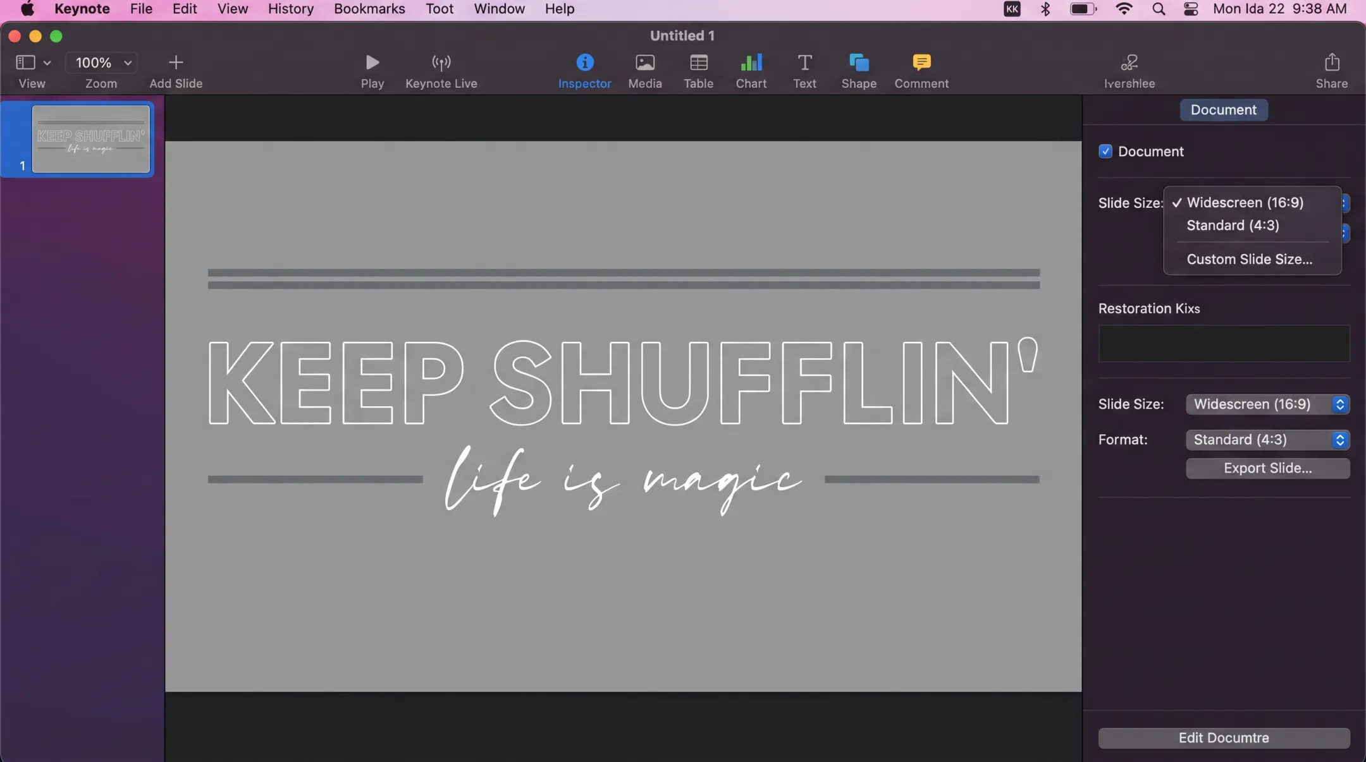1366x762 pixels.
Task: Insert a Shape from toolbar
Action: [x=859, y=62]
